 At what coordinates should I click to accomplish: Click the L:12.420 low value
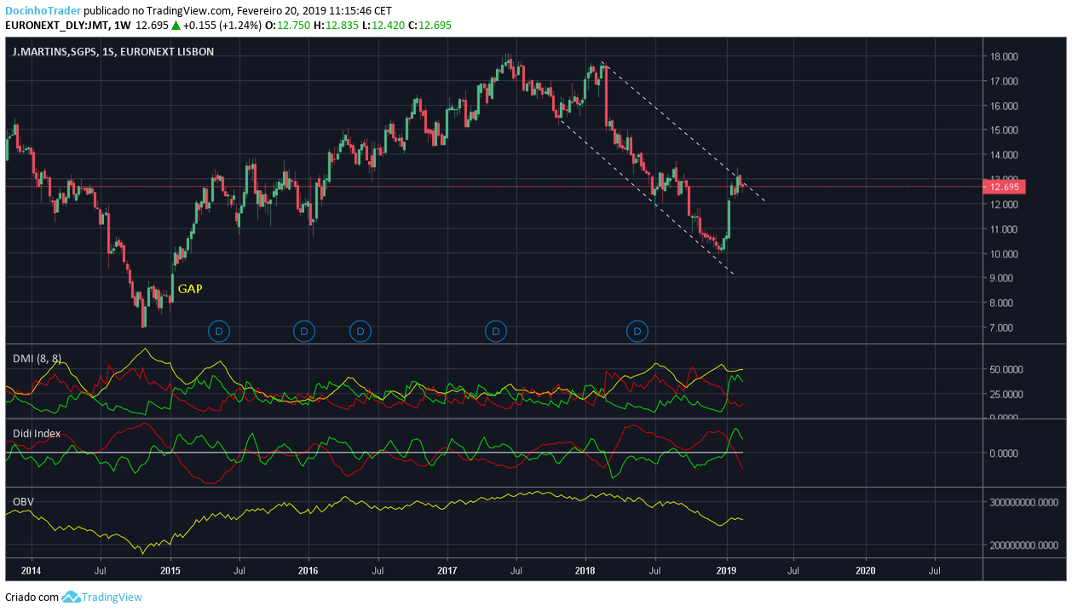point(383,26)
